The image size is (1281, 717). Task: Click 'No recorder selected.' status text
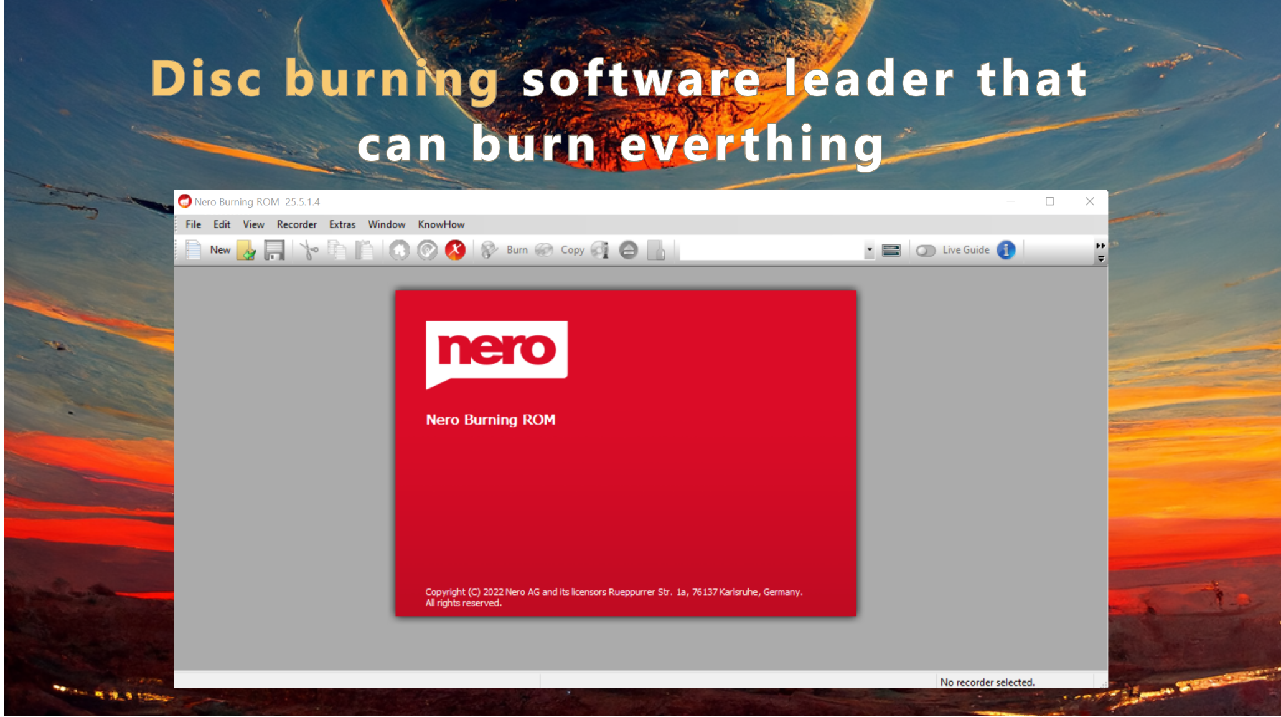click(987, 682)
